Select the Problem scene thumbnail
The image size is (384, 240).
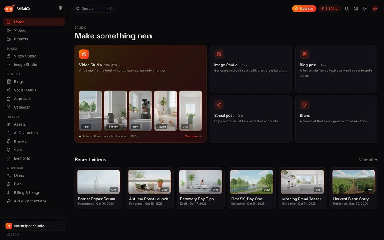pos(116,111)
